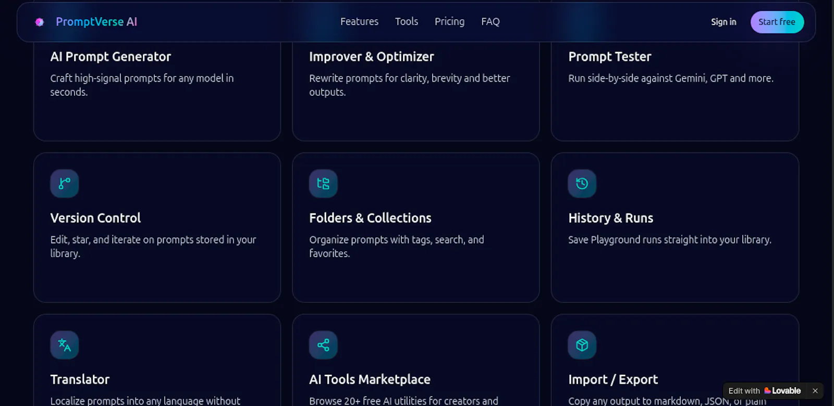This screenshot has width=834, height=406.
Task: Click the Start free button
Action: point(777,22)
